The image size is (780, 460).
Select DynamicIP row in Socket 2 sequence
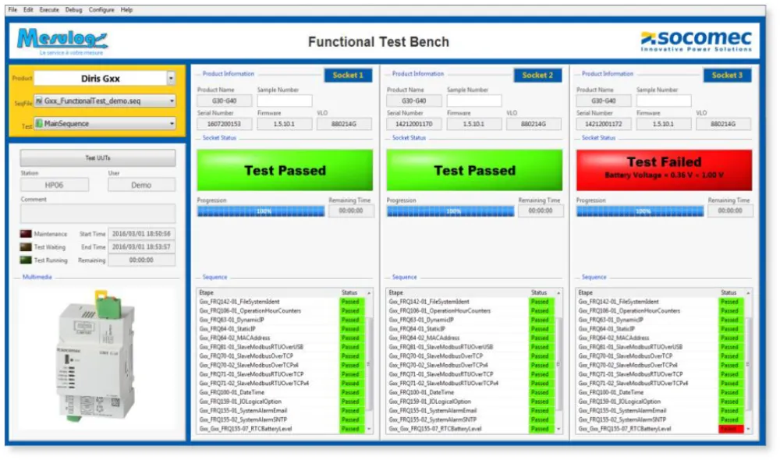click(x=471, y=320)
